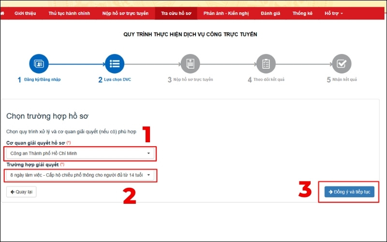
Task: Open Nộp hồ sơ trực tuyến tab
Action: [x=125, y=13]
